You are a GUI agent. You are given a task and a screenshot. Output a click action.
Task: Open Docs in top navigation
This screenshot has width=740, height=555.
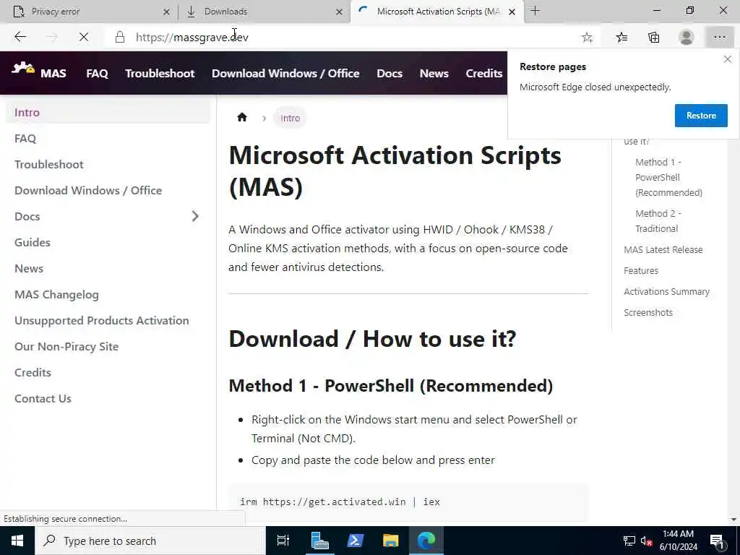[390, 73]
